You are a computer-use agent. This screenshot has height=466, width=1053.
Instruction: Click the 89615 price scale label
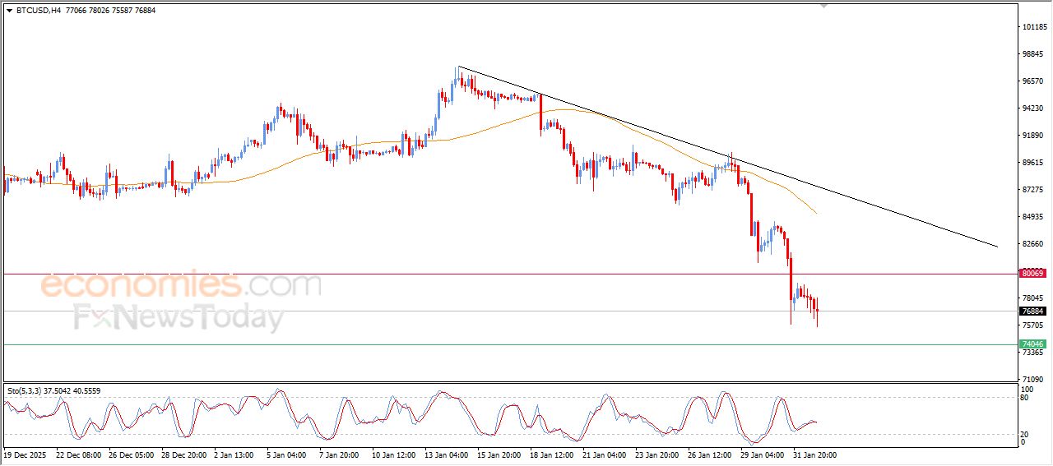(x=1033, y=163)
